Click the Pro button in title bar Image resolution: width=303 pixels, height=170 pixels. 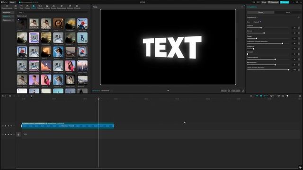point(264,2)
